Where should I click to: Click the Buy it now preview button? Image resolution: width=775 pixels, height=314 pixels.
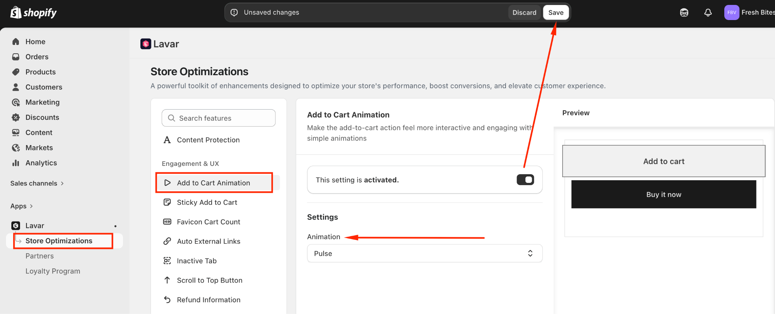pyautogui.click(x=664, y=194)
